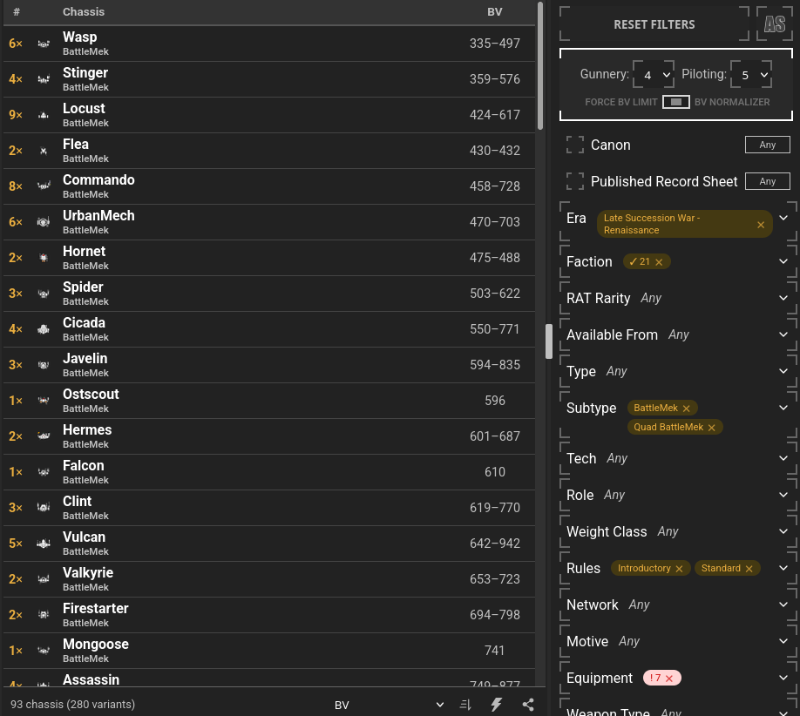
Task: Expand the Subtype filter
Action: pyautogui.click(x=783, y=408)
